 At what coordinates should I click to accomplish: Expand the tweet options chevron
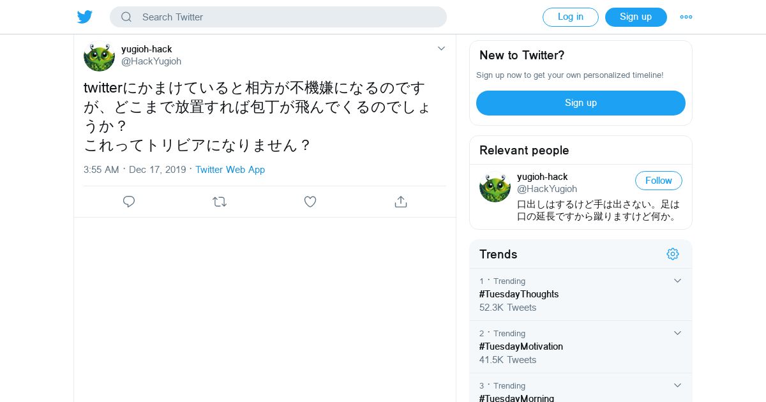(441, 48)
